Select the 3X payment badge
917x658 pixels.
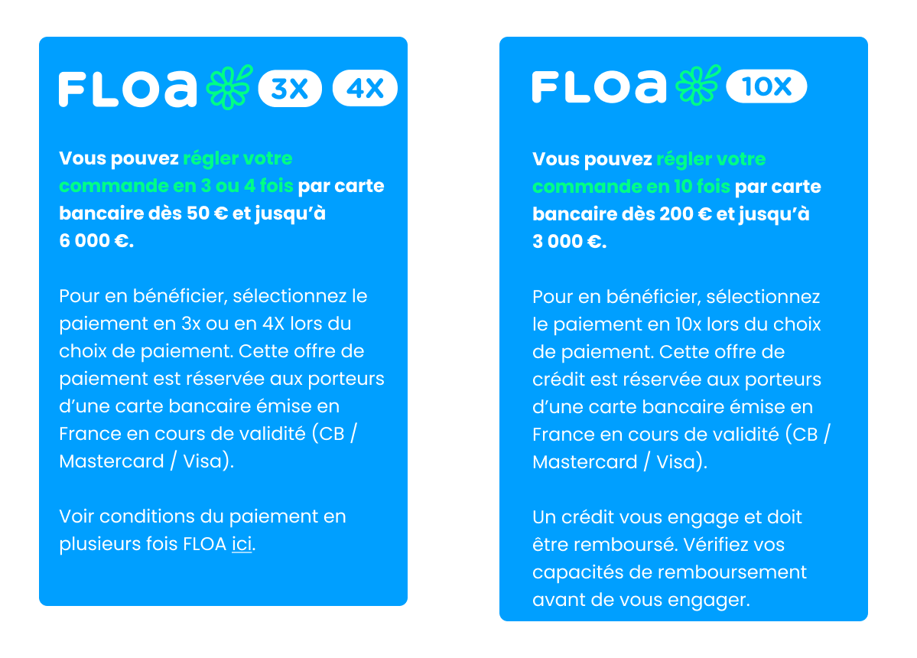click(x=290, y=88)
